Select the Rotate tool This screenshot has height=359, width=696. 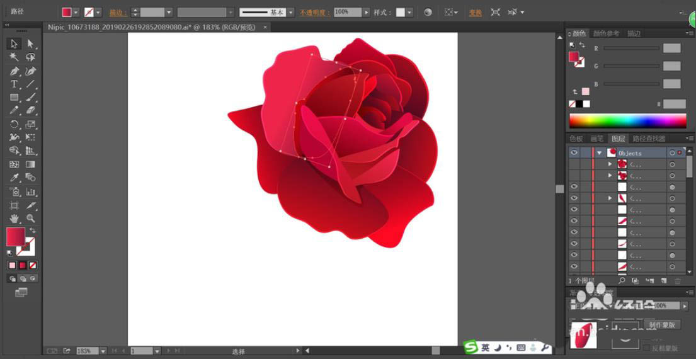tap(14, 124)
